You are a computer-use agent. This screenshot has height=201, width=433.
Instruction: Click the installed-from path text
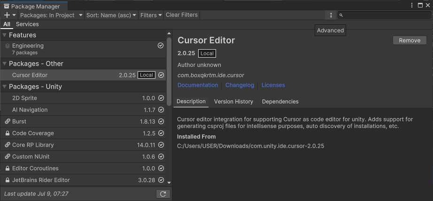250,146
